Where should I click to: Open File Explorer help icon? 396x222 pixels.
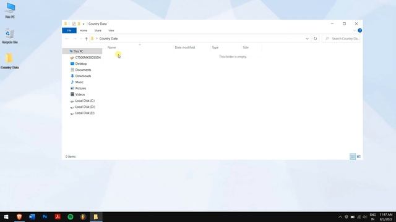click(359, 30)
